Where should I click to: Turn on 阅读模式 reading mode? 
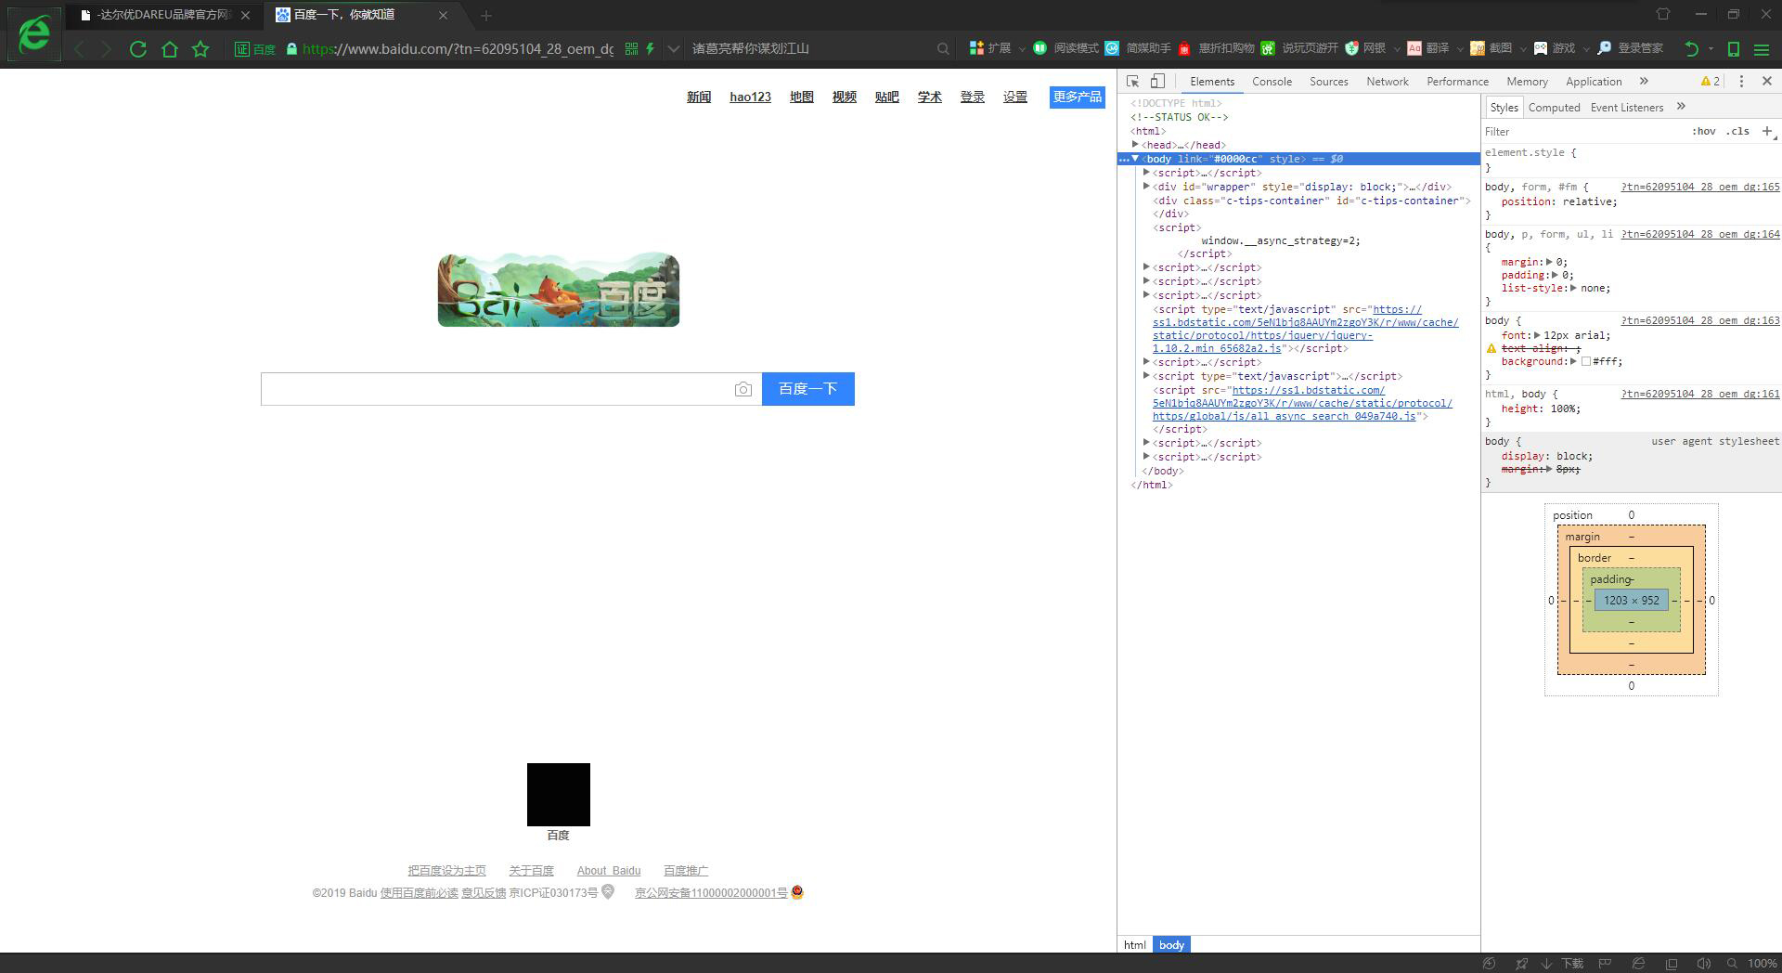[1066, 48]
